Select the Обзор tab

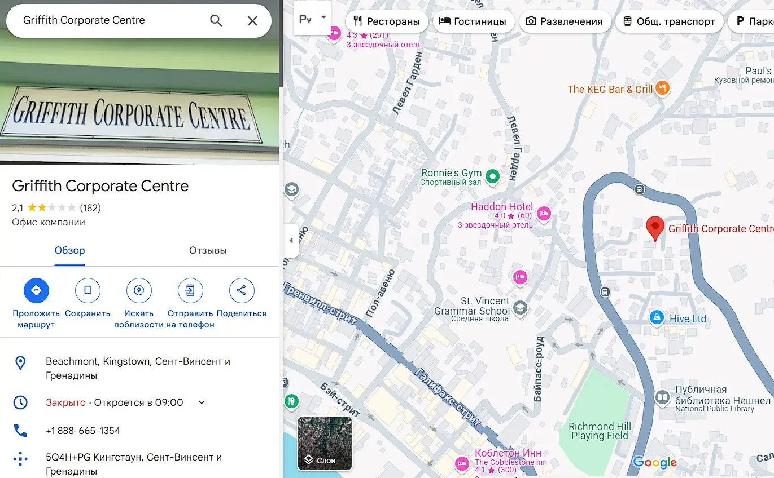point(70,250)
